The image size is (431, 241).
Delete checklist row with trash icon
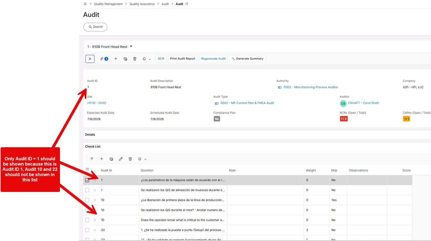(x=130, y=159)
